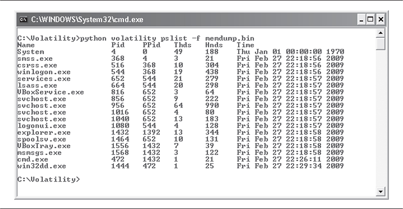This screenshot has width=403, height=209.
Task: Click the Hnds column header
Action: (214, 45)
